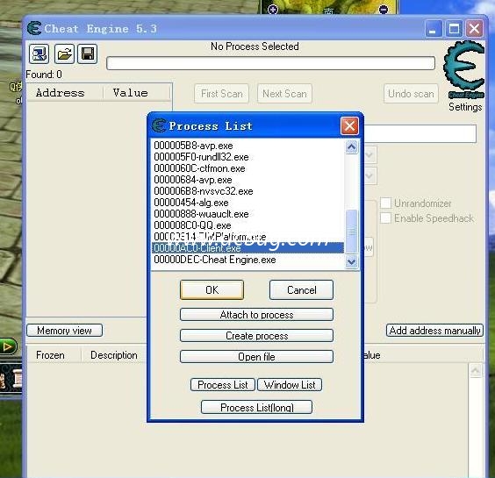Click scroll down arrow in process list
The image size is (495, 478).
pos(352,261)
